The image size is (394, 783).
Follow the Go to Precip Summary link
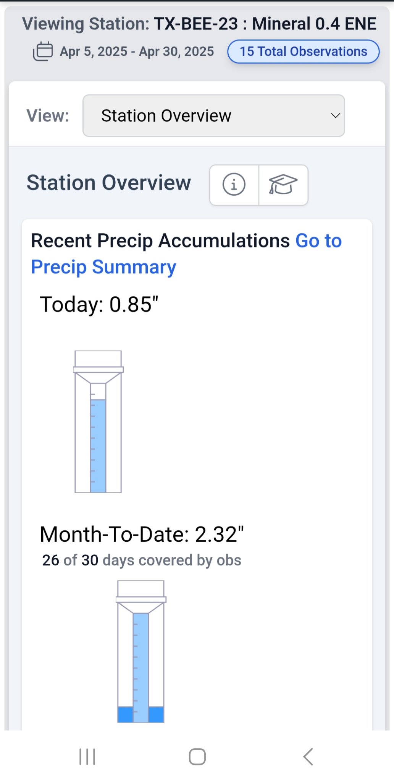tap(103, 267)
